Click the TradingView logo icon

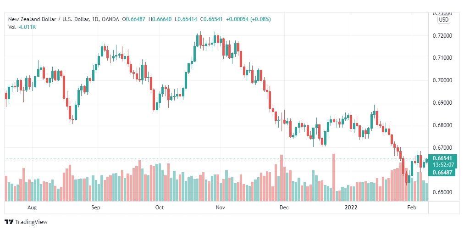[9, 222]
